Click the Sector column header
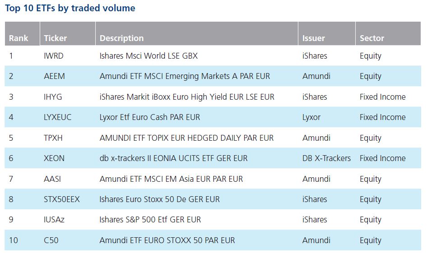 click(388, 33)
